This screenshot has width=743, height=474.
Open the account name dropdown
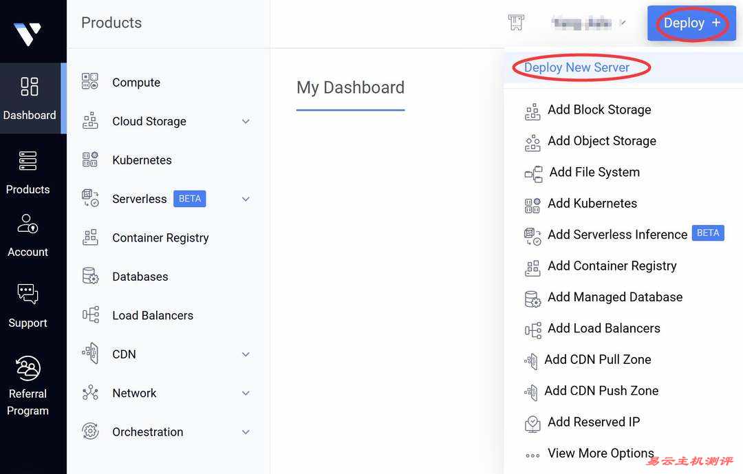coord(588,23)
